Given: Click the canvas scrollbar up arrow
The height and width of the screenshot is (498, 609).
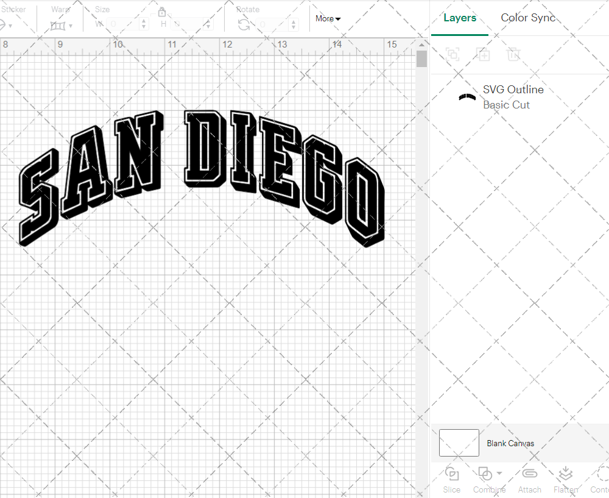Looking at the screenshot, I should point(421,44).
